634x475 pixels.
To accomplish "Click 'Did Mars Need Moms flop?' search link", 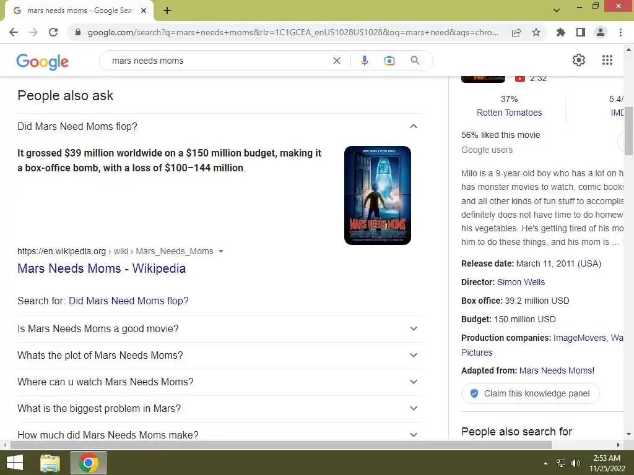I will [129, 301].
